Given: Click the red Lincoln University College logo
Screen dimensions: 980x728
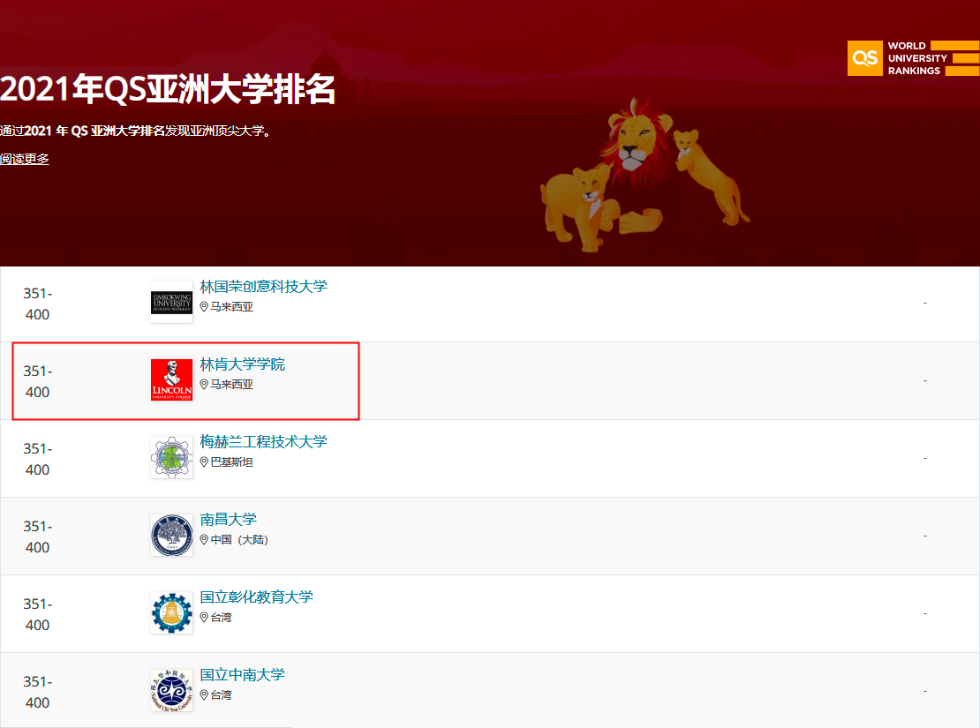Looking at the screenshot, I should click(171, 380).
